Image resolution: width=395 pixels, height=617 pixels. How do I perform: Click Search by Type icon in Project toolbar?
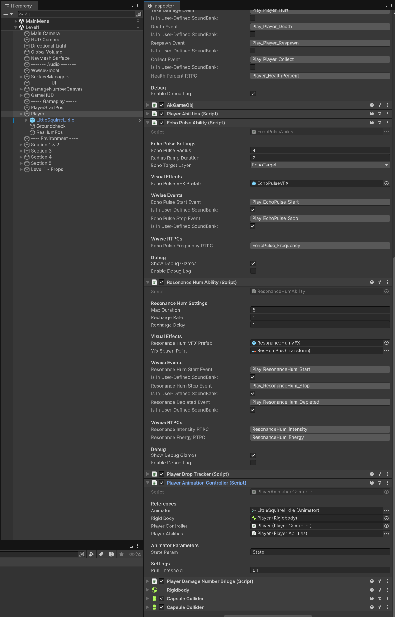pyautogui.click(x=91, y=554)
